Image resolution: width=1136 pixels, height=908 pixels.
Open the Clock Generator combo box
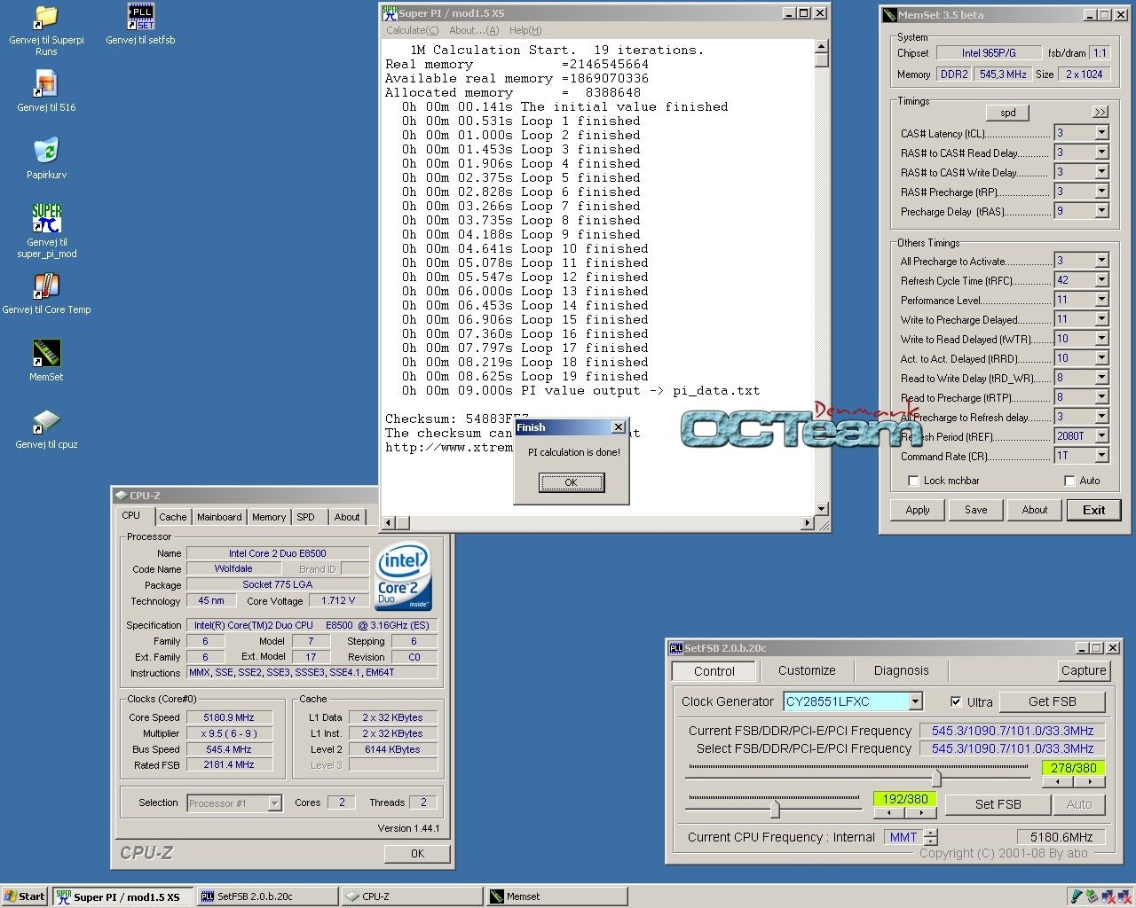tap(852, 701)
